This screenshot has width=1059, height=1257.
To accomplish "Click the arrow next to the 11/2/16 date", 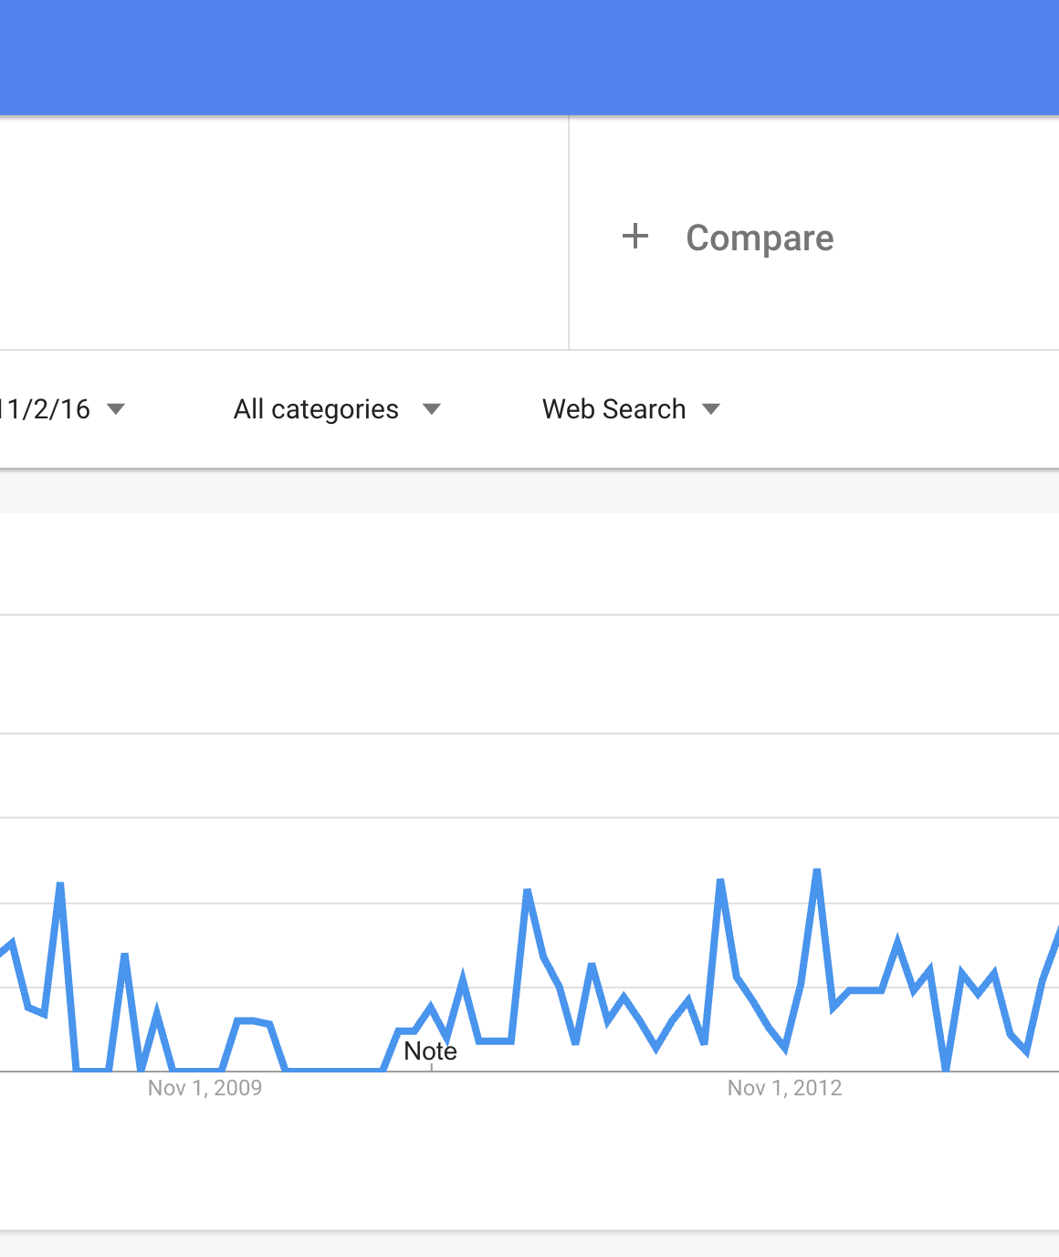I will coord(116,409).
